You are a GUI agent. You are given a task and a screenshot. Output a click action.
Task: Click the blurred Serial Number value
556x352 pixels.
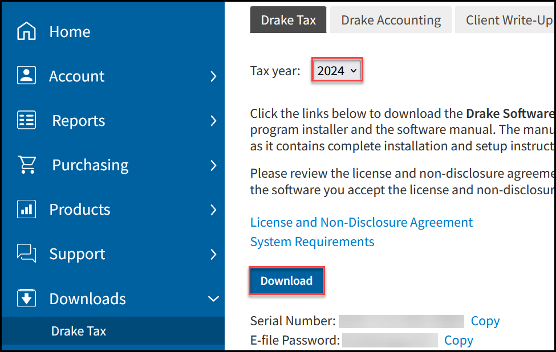[401, 321]
